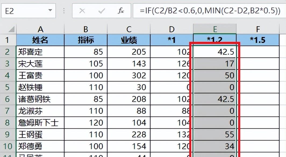Viewport: 286px width, 157px height.
Task: Select column D header
Action: (172, 29)
